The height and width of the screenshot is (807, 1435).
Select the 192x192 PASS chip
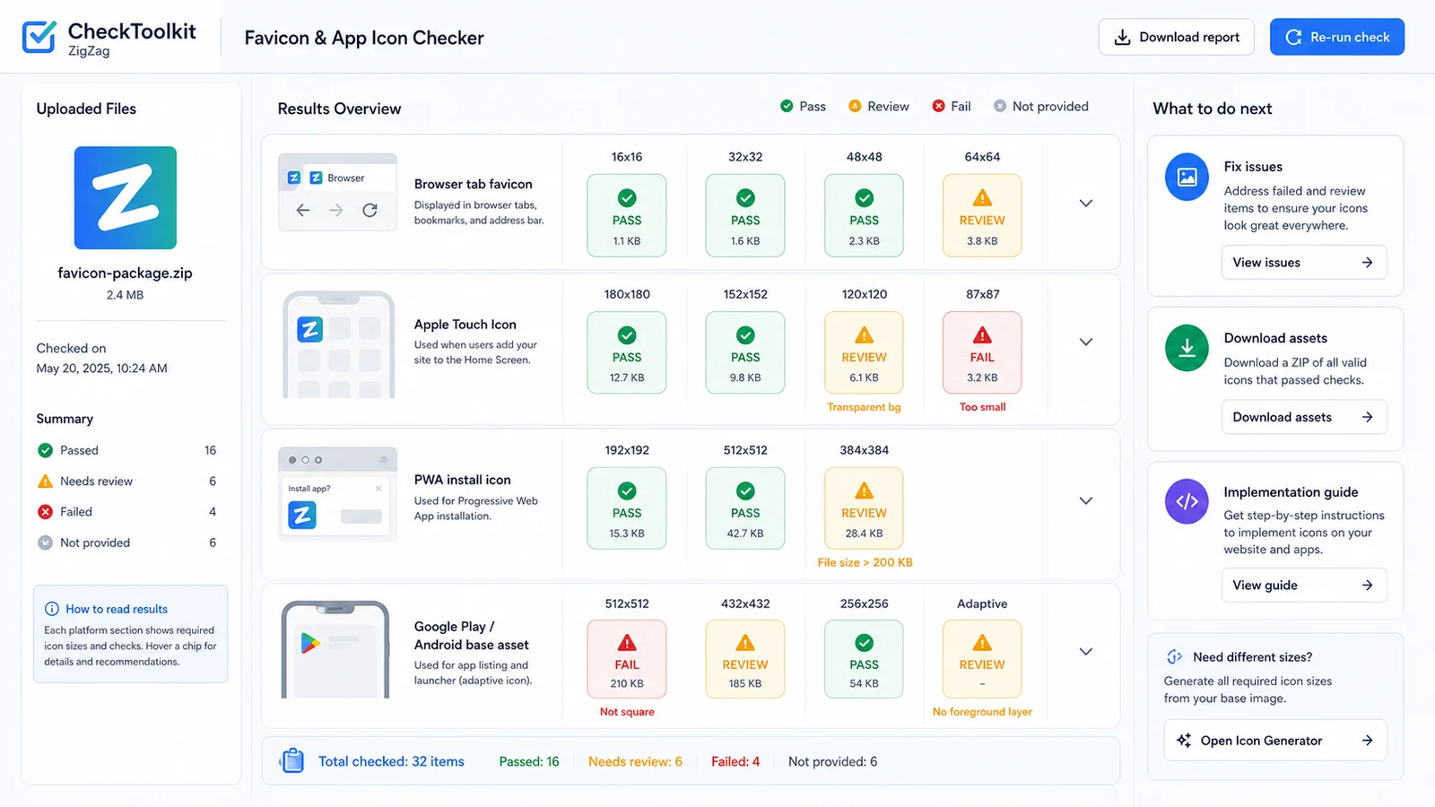coord(627,508)
